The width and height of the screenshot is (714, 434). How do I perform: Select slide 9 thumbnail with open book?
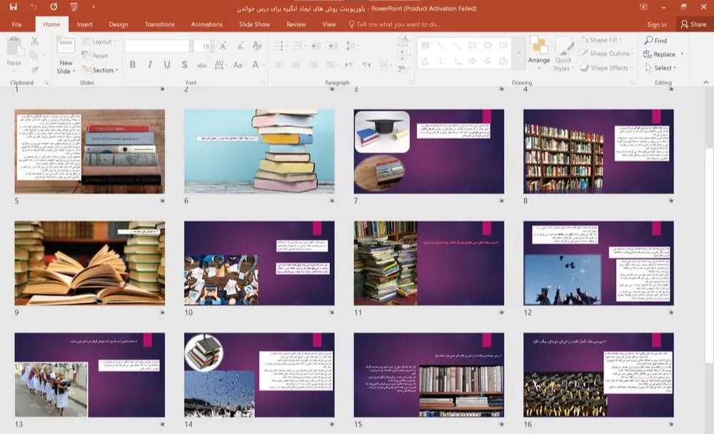[x=90, y=263]
